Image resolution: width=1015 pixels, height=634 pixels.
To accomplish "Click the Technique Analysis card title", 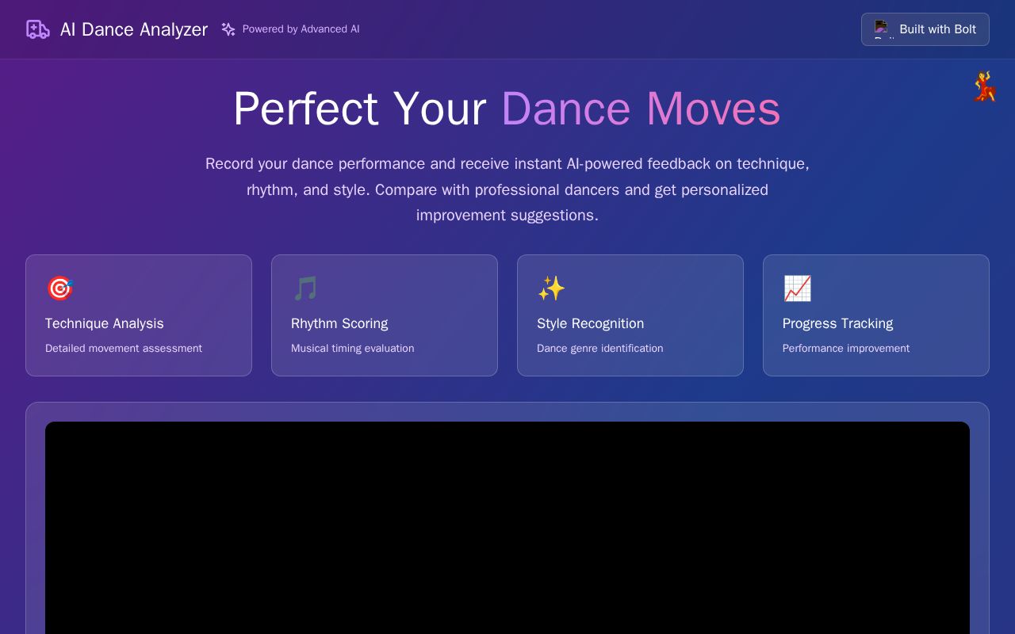I will 105,323.
